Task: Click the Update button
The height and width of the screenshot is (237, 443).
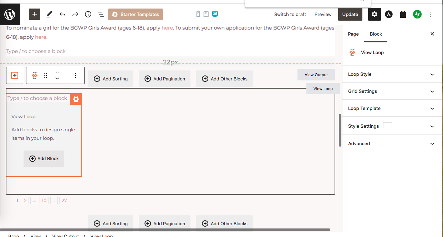Action: point(350,15)
